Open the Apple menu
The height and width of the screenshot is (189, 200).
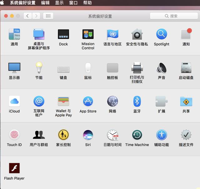pyautogui.click(x=2, y=2)
